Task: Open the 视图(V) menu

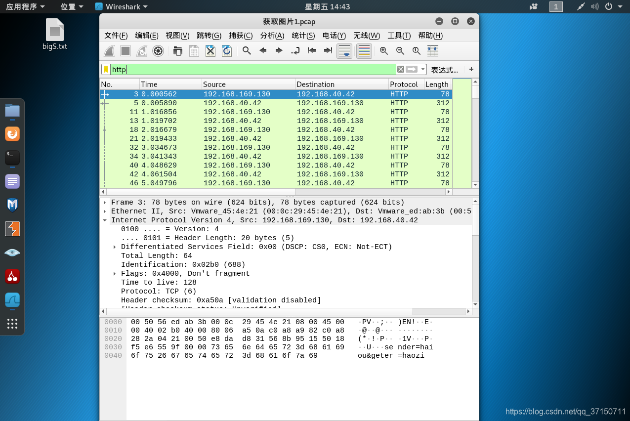Action: [x=177, y=36]
